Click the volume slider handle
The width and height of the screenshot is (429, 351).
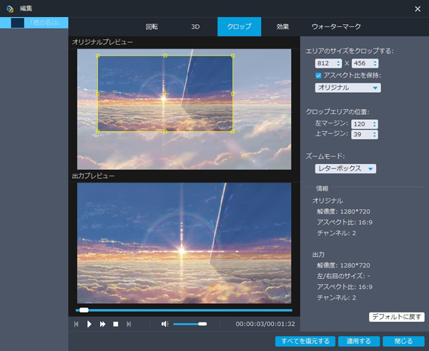pos(202,324)
